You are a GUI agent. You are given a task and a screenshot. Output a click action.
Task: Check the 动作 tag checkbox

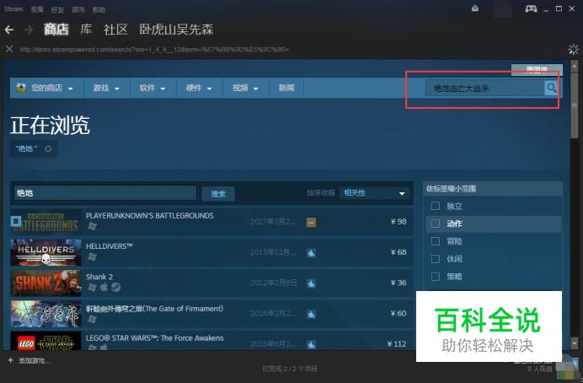[435, 224]
